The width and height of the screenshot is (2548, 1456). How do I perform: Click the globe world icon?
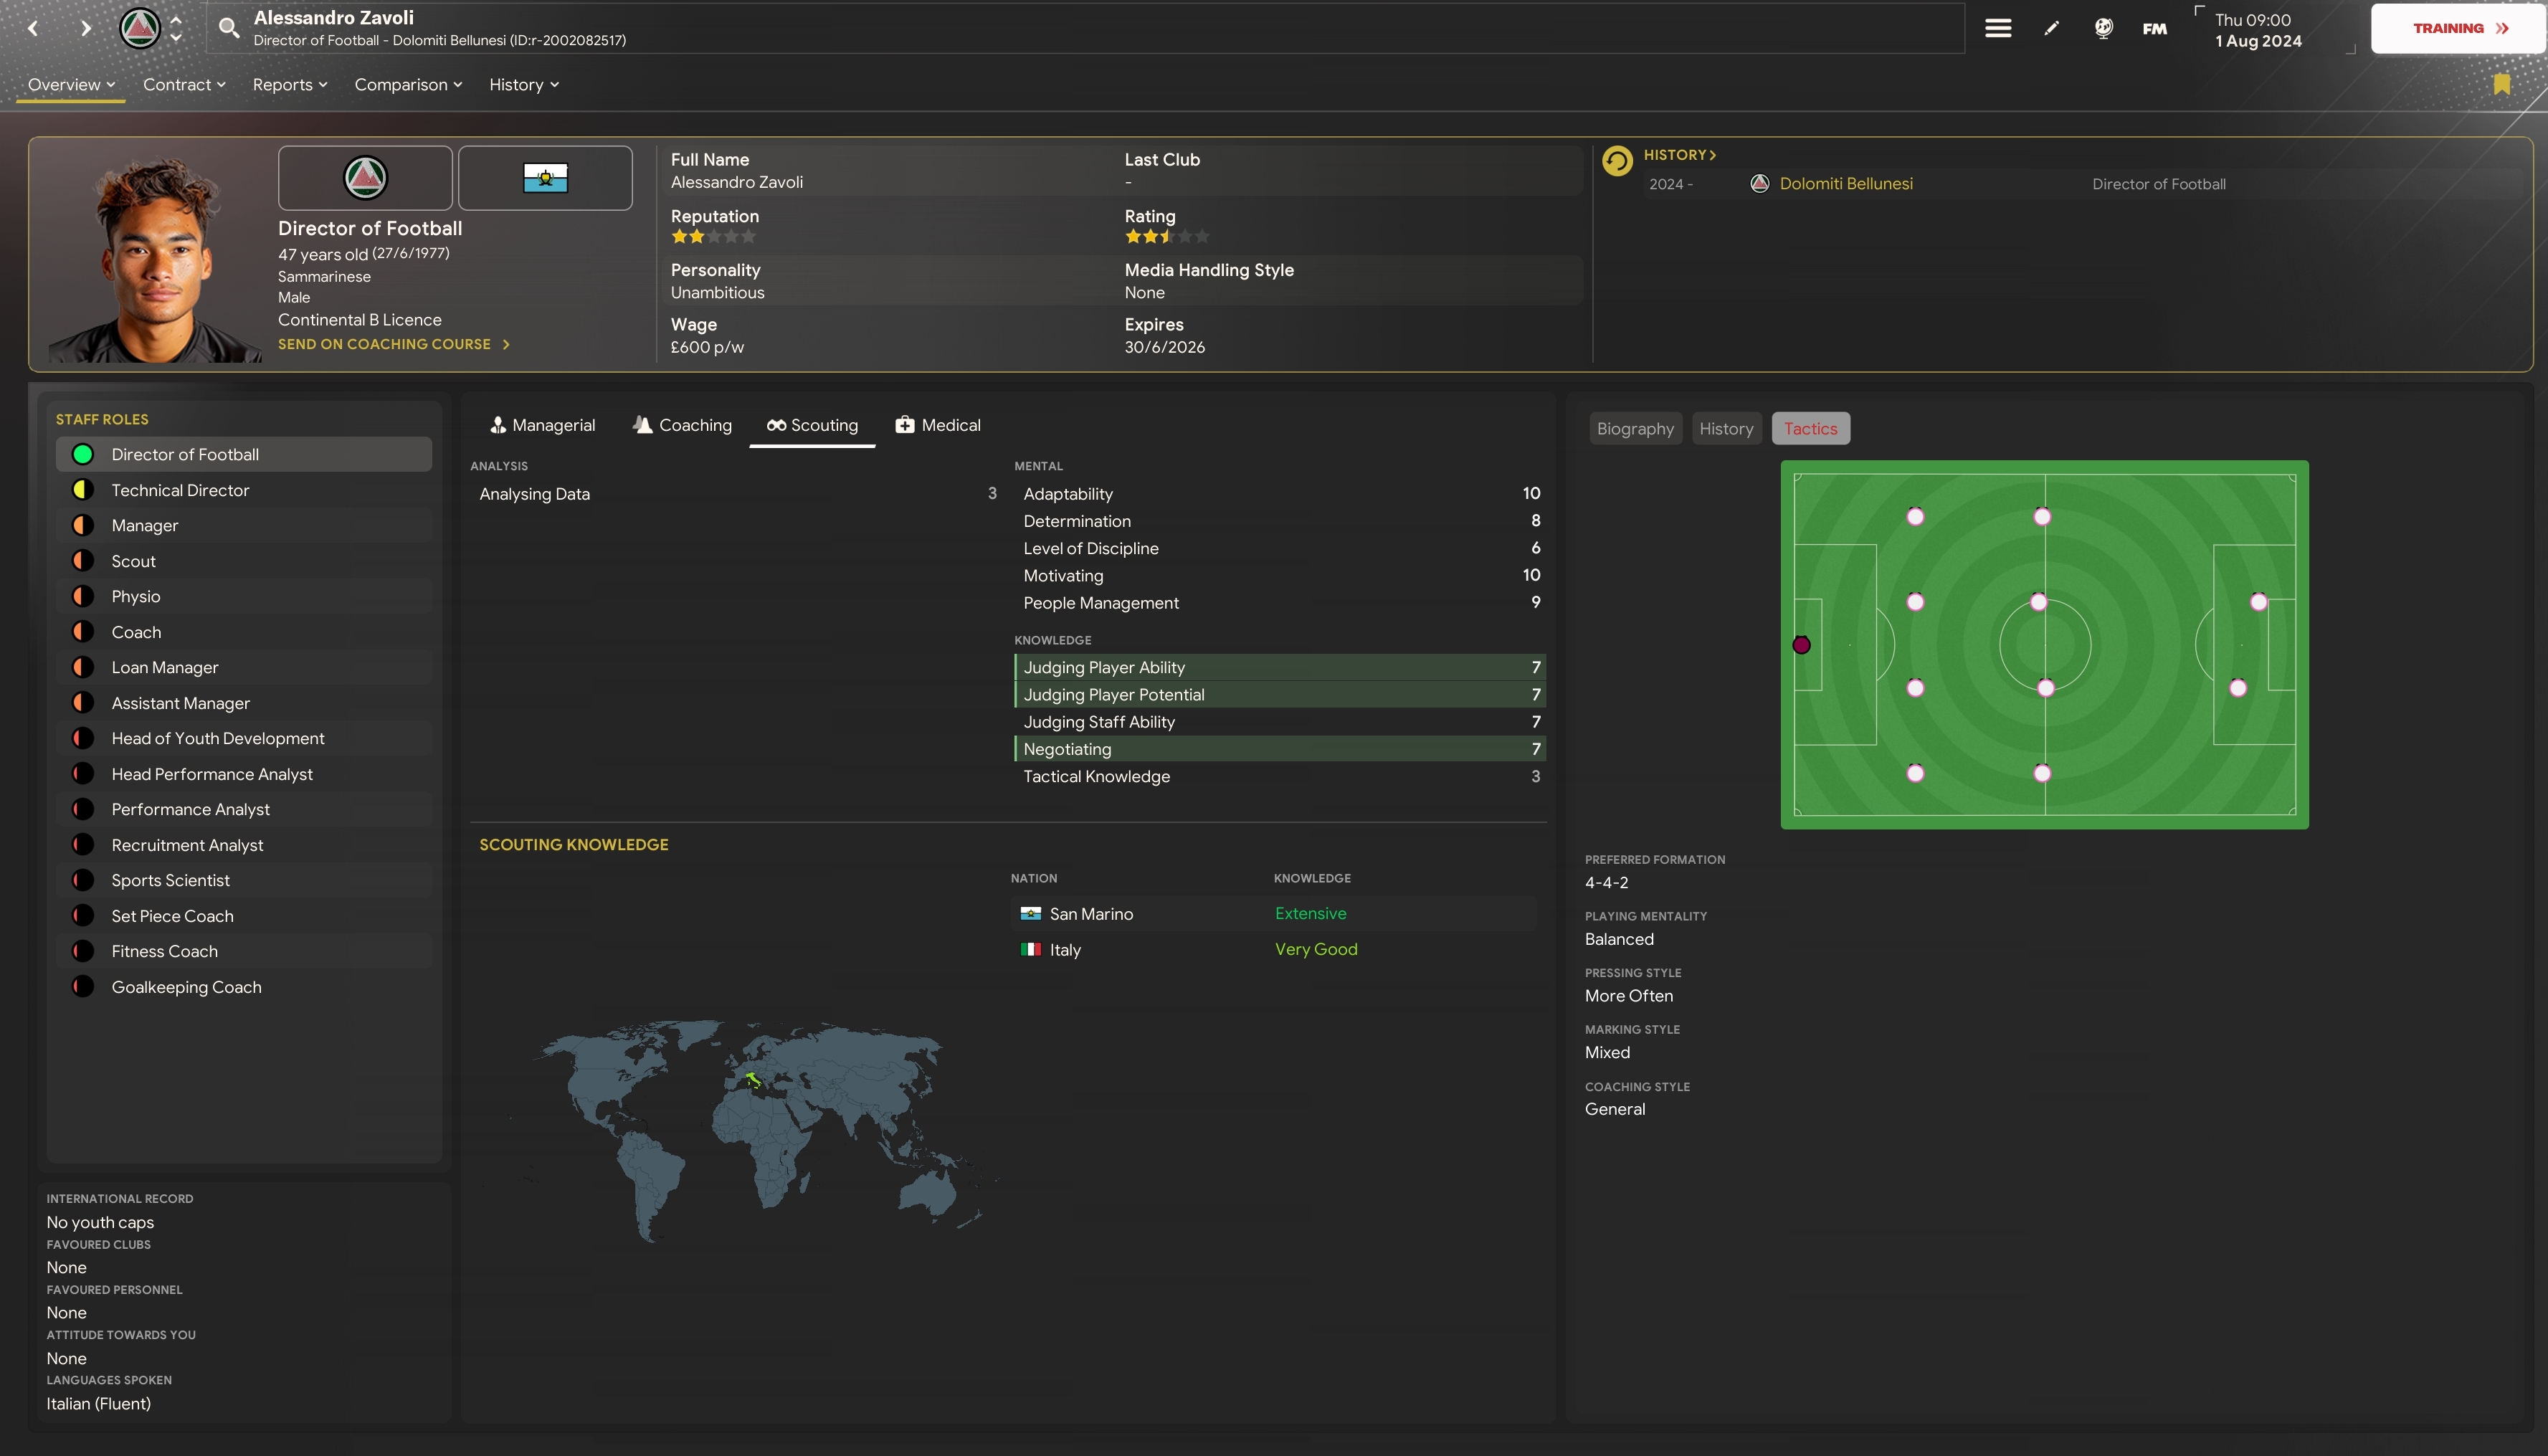[x=2103, y=28]
